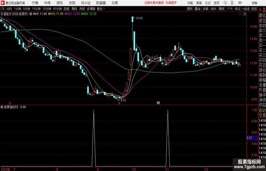Click the 证券交易未登录 status link

point(154,3)
